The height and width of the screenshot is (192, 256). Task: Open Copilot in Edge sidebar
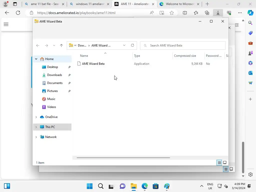click(x=250, y=13)
